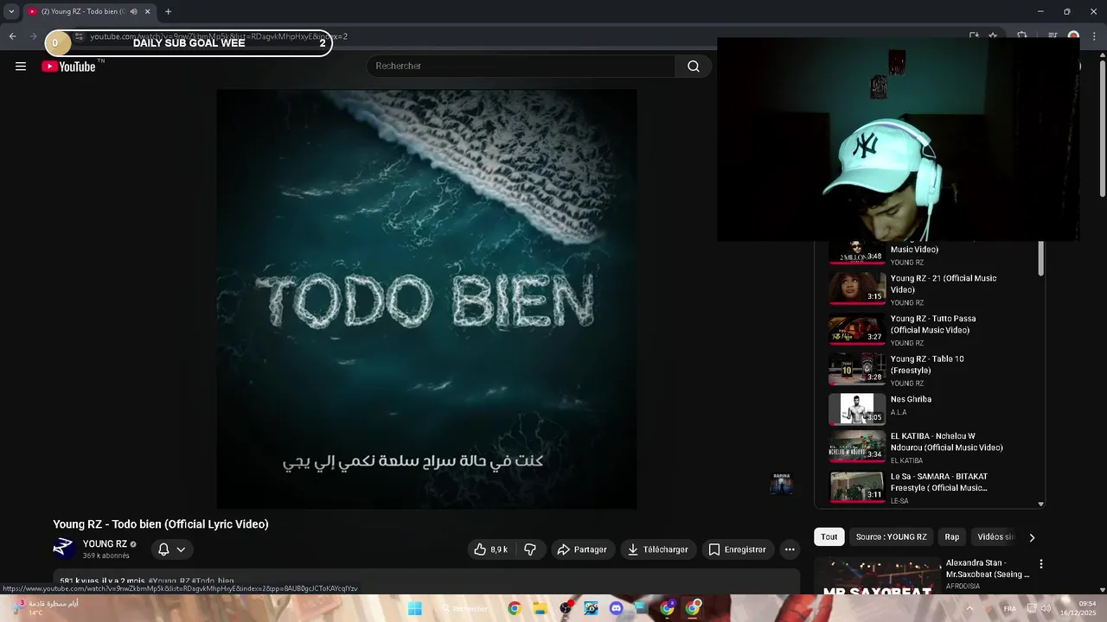Open the Partager share dialog
The image size is (1107, 622).
tap(582, 549)
